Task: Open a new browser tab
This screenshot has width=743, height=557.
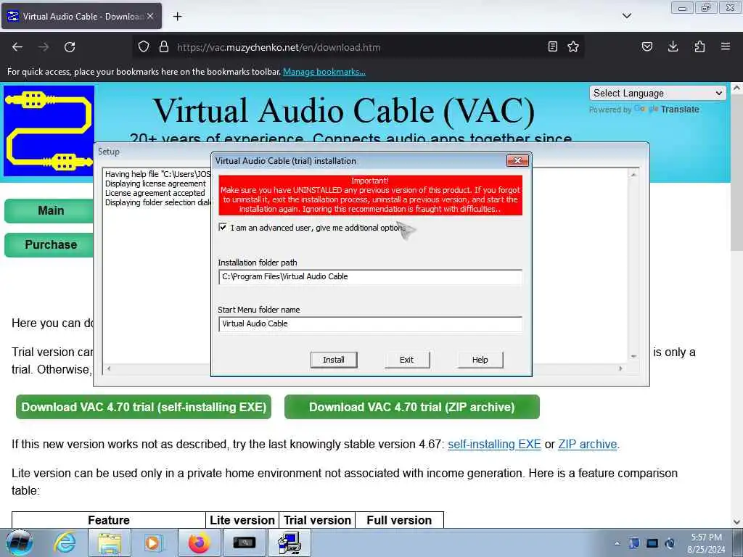Action: point(177,17)
